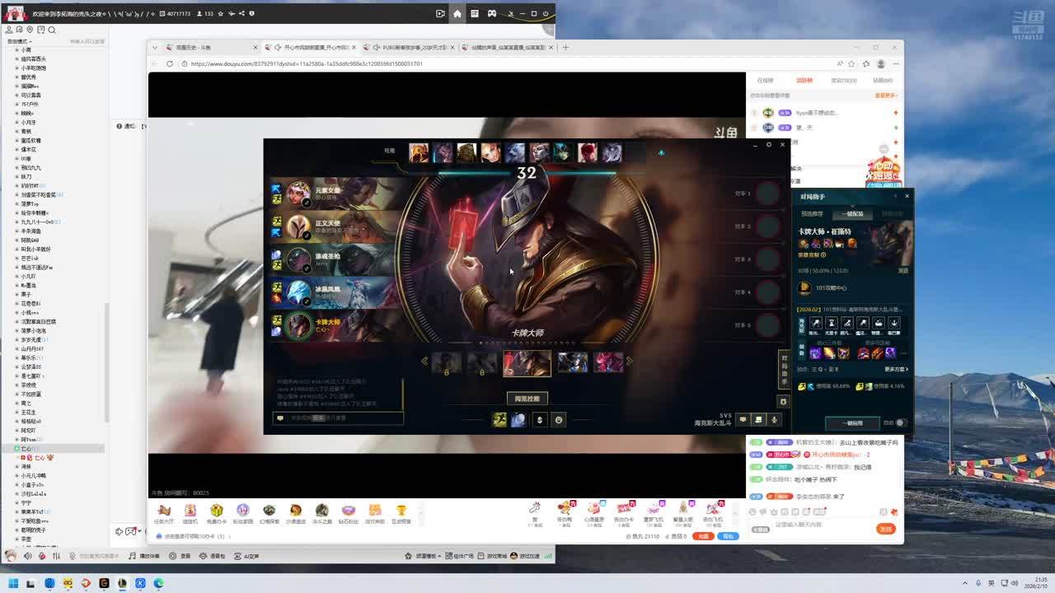Reload the Douyu page with refresh icon
Screen dimensions: 1055x593
coord(170,63)
